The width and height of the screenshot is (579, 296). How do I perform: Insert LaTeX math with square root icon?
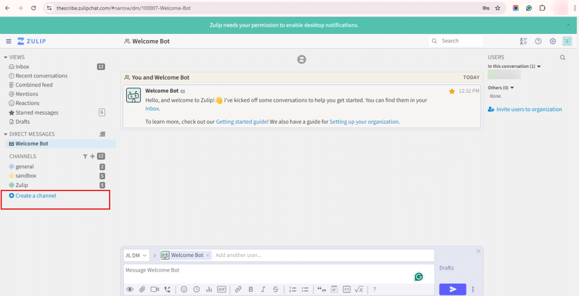click(359, 289)
